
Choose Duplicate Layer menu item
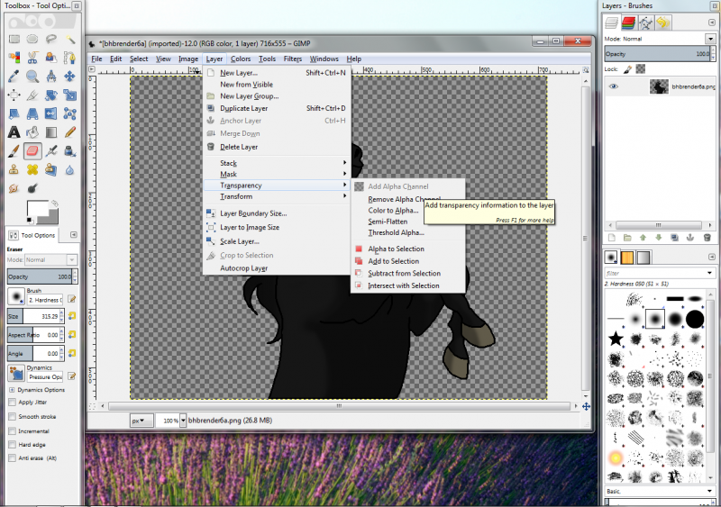tap(277, 108)
